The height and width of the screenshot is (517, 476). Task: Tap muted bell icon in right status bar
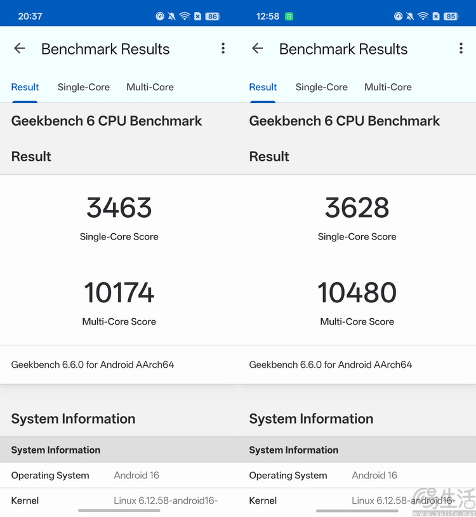click(x=410, y=17)
